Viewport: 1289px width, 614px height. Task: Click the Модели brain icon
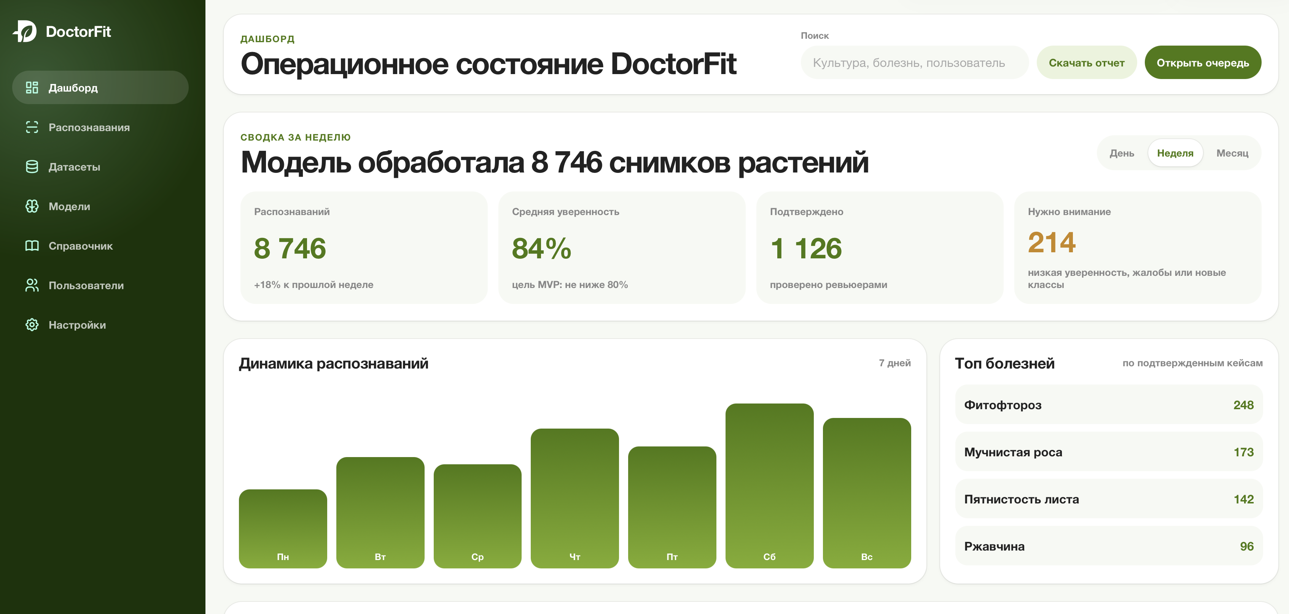32,206
